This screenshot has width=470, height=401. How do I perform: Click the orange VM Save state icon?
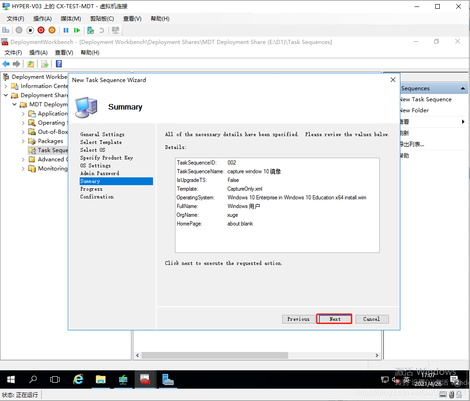point(52,30)
